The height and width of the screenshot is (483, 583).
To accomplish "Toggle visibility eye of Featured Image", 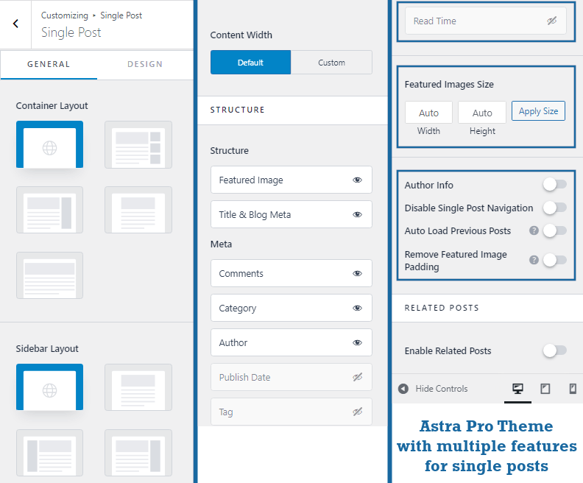I will 357,180.
